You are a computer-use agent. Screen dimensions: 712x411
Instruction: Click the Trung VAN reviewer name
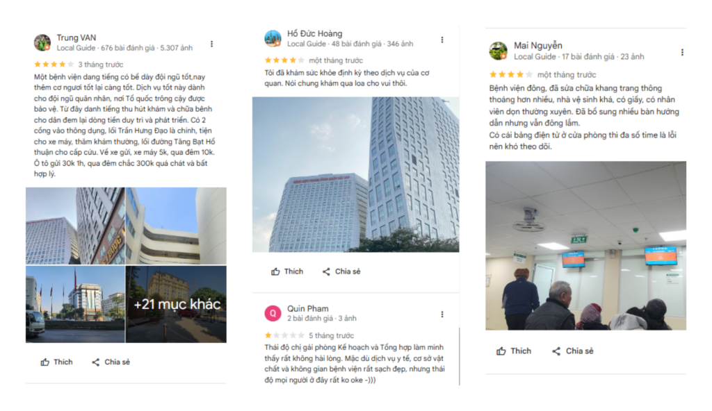[x=76, y=37]
